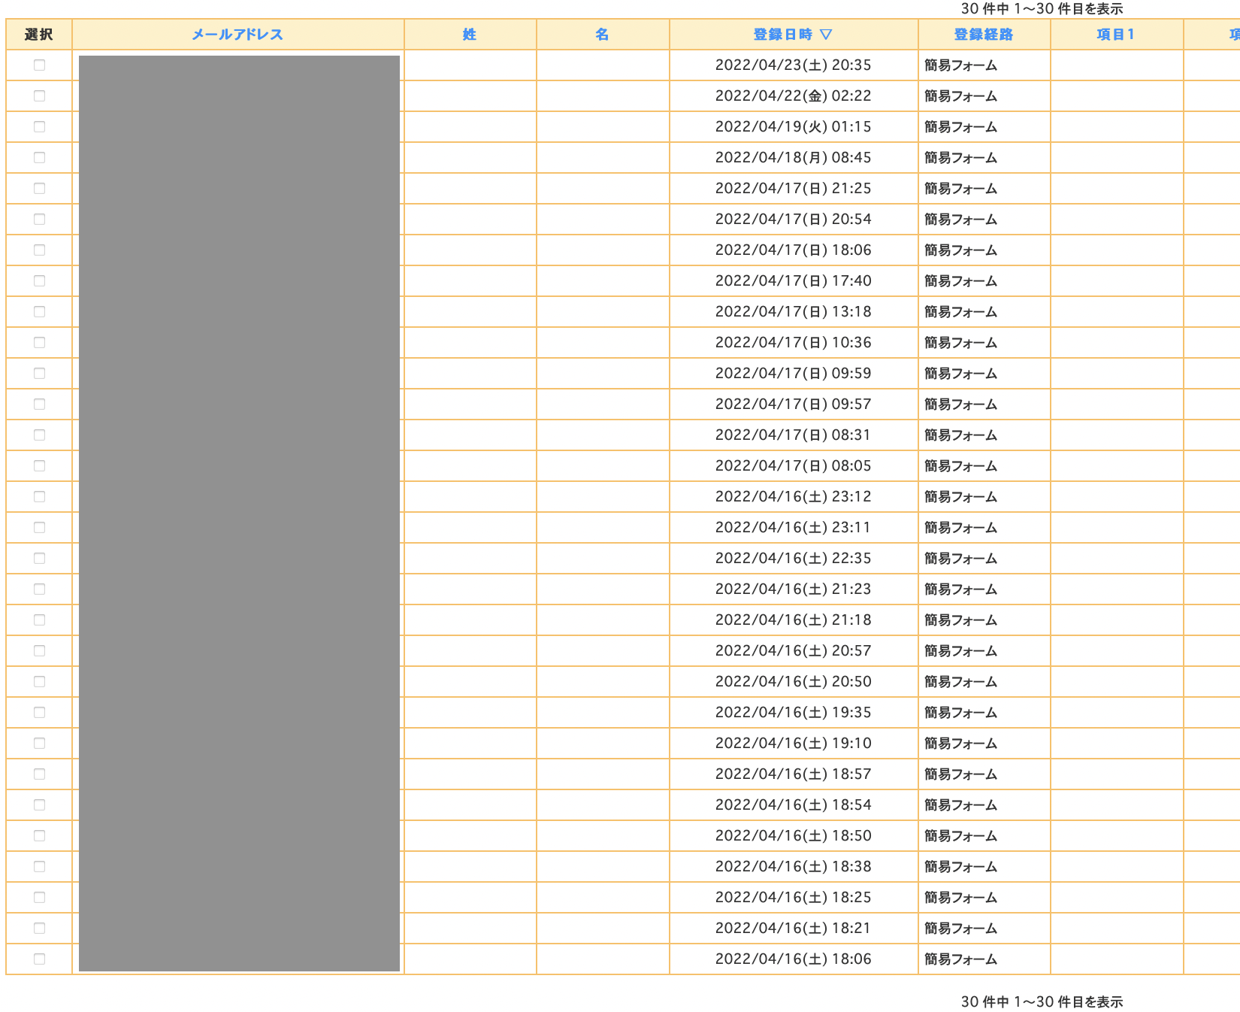Check the row registered 2022/04/16(土) 22:35

click(40, 559)
